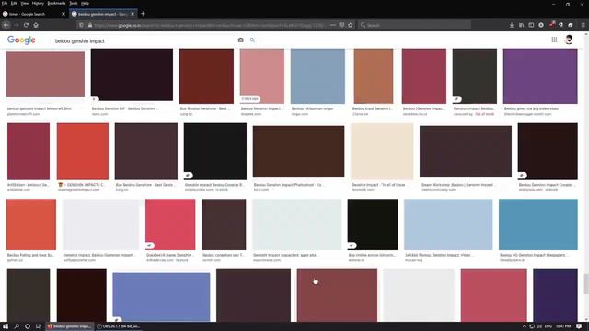This screenshot has height=331, width=589.
Task: Toggle the Firefox sidebar icon
Action: point(531,25)
